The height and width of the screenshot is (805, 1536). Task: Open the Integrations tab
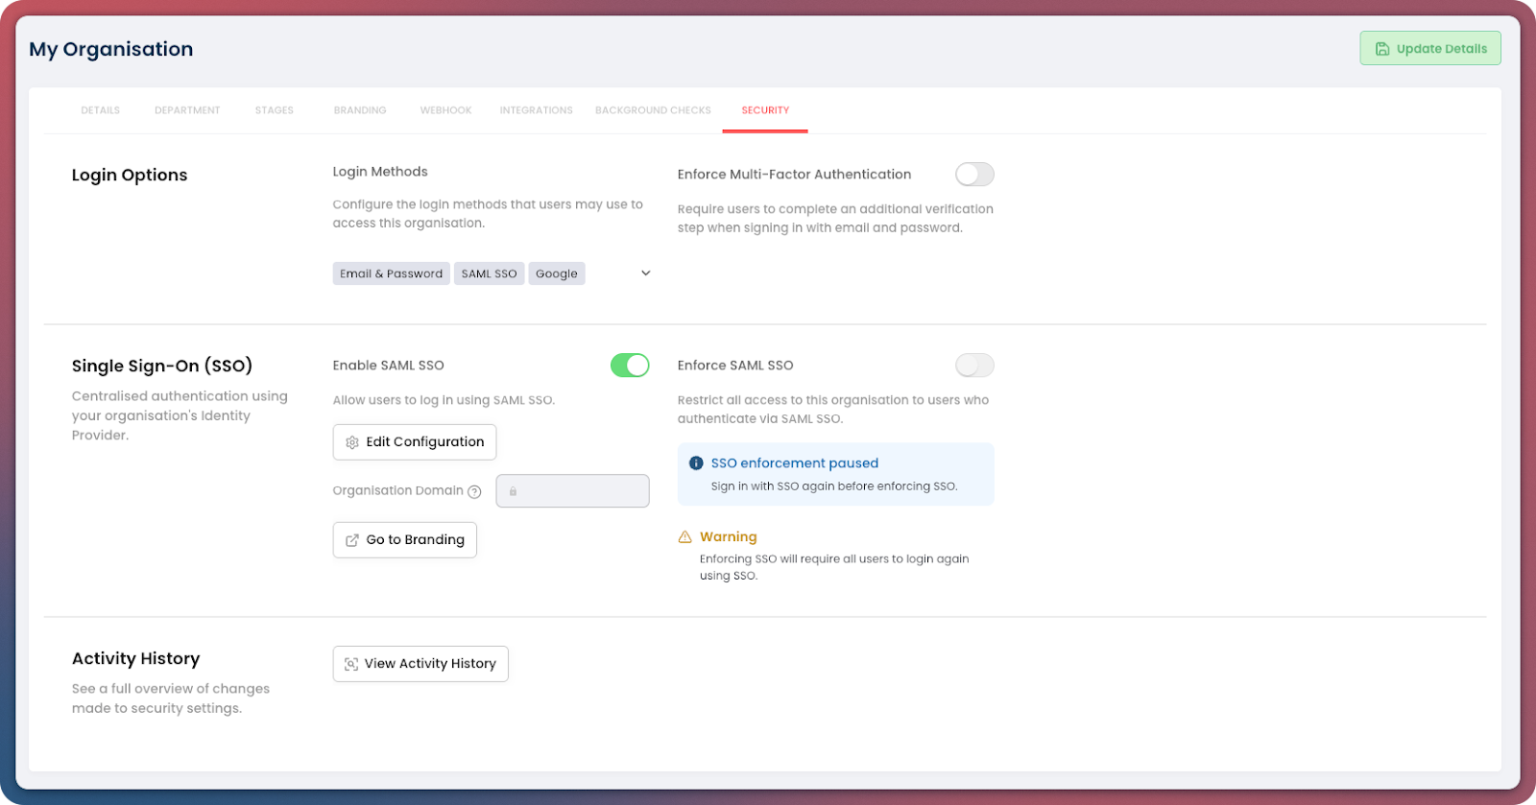tap(536, 110)
